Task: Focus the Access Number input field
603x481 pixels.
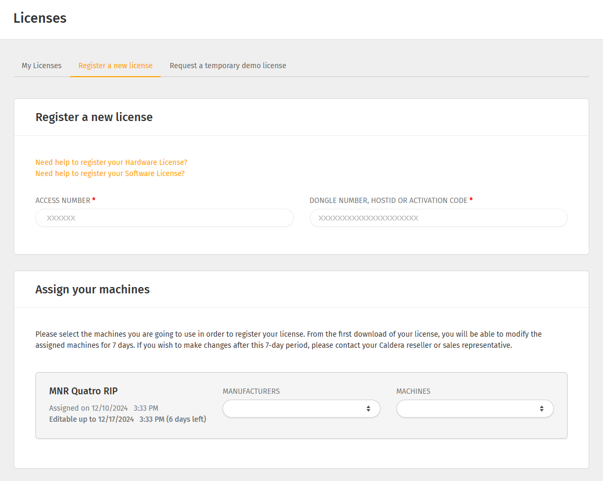Action: 164,218
